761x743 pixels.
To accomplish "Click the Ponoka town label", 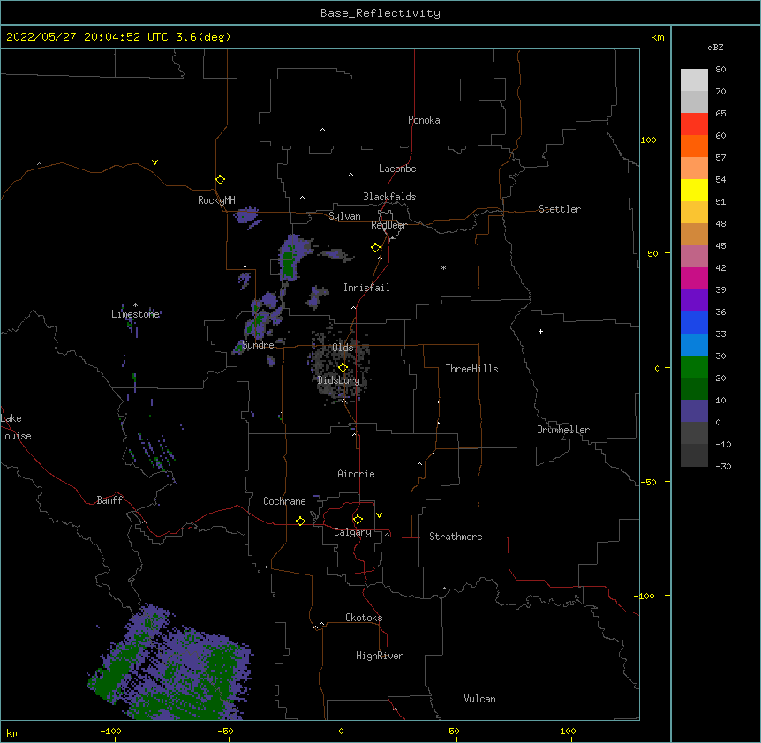I will (x=424, y=120).
